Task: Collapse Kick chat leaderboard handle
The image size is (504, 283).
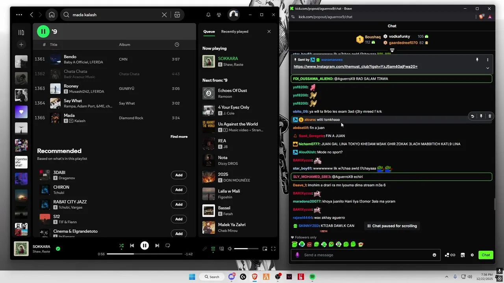Action: coord(392,50)
